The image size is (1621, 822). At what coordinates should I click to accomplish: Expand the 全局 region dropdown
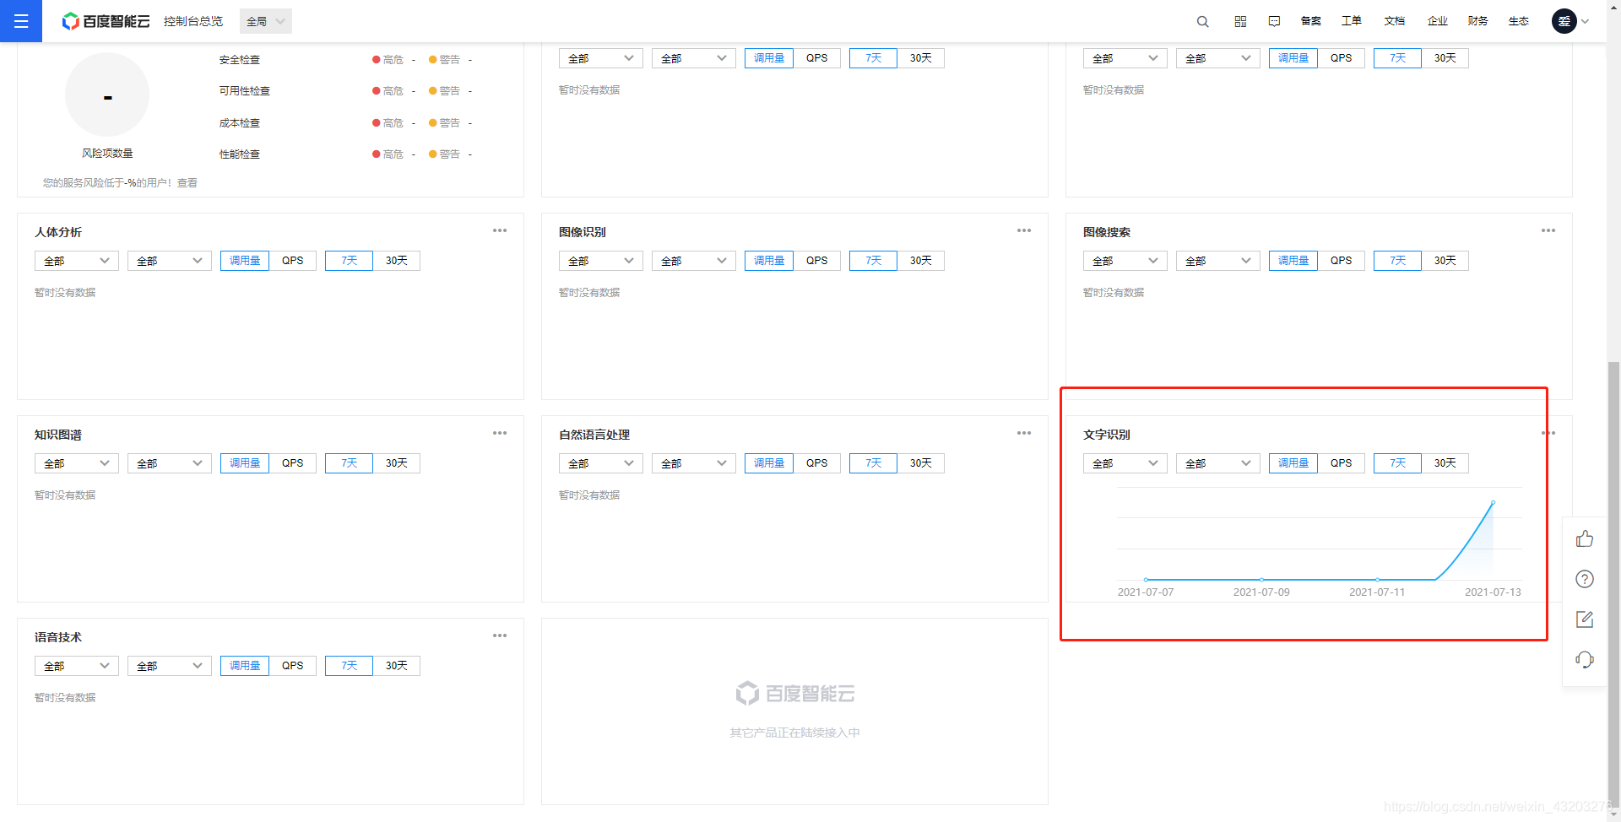tap(266, 21)
